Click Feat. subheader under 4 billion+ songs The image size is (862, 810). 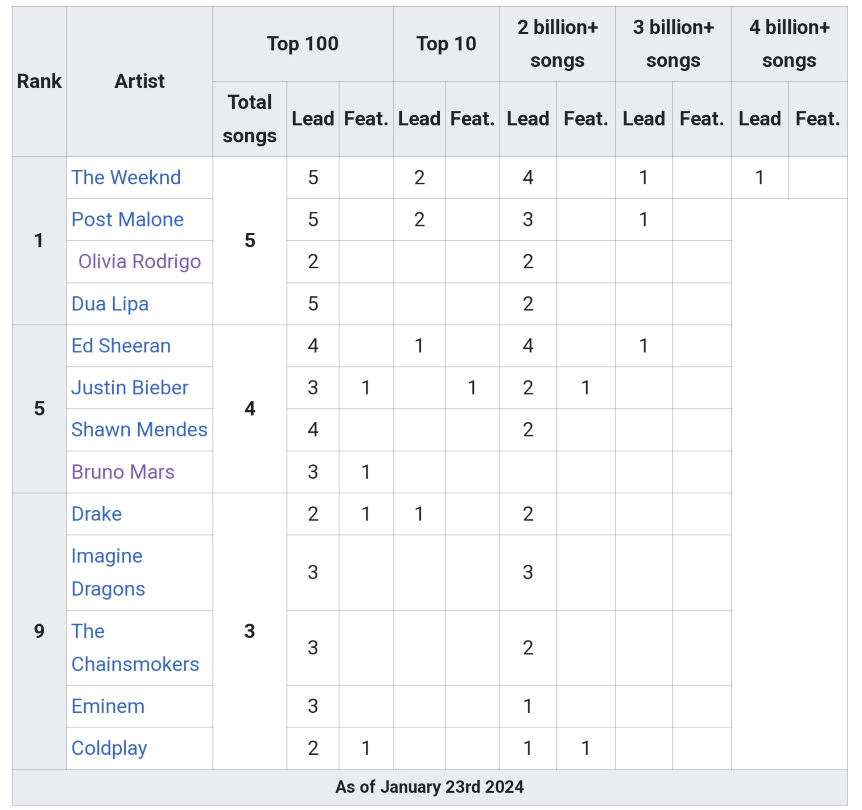pos(818,119)
